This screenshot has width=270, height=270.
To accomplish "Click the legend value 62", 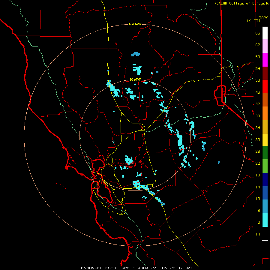I will (258, 45).
